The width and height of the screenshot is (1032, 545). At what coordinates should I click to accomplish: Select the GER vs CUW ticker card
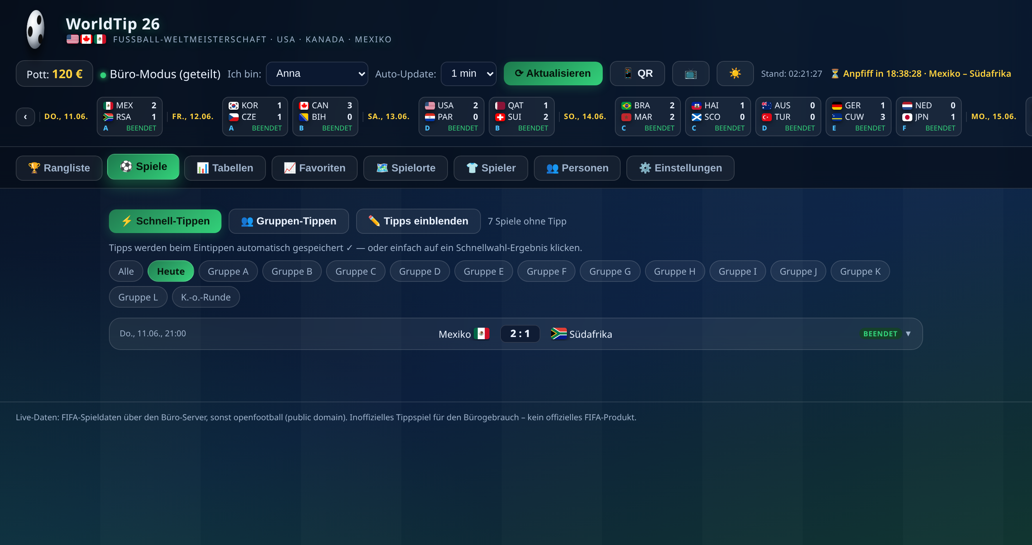[858, 117]
